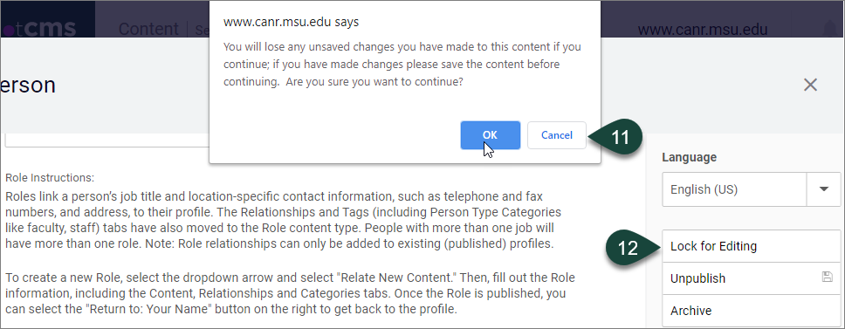
Task: Click the input field above Role Instructions
Action: (x=107, y=140)
